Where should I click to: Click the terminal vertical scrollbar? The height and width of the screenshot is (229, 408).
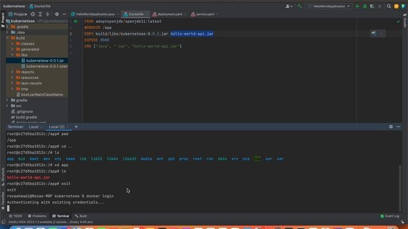click(400, 188)
